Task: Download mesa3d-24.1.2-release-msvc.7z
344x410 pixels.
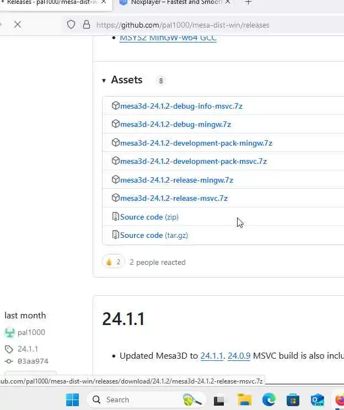Action: (x=174, y=198)
